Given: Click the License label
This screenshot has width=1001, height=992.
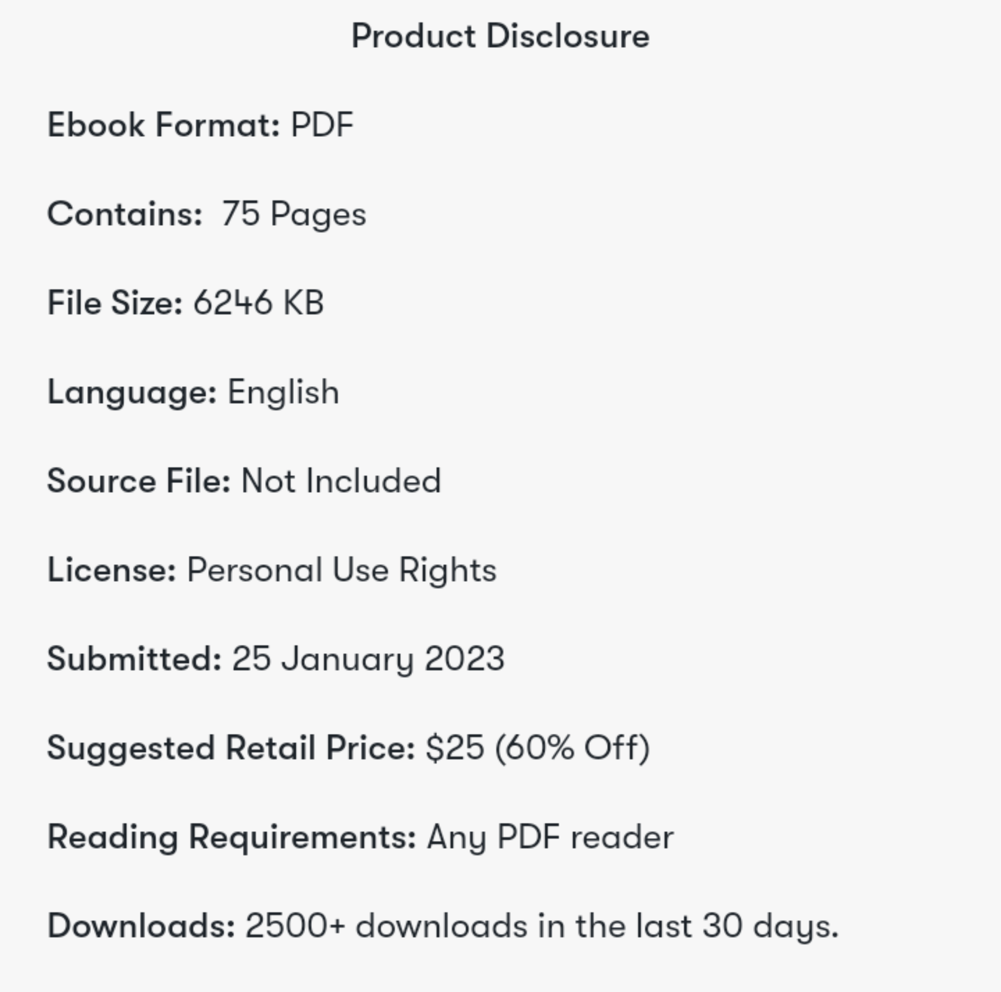Looking at the screenshot, I should point(112,570).
